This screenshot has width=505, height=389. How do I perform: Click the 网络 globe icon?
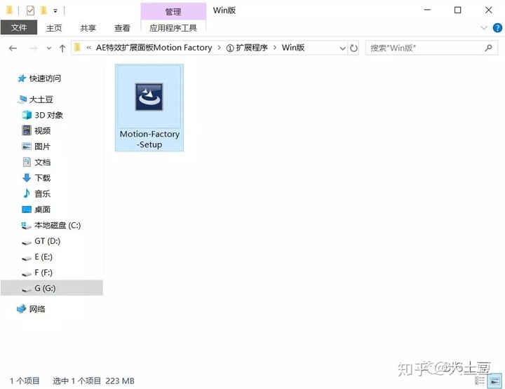[x=21, y=309]
